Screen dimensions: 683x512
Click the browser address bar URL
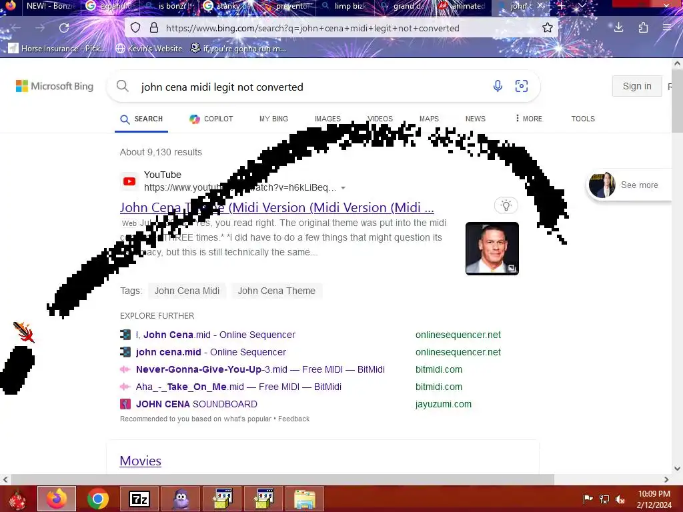pyautogui.click(x=312, y=28)
